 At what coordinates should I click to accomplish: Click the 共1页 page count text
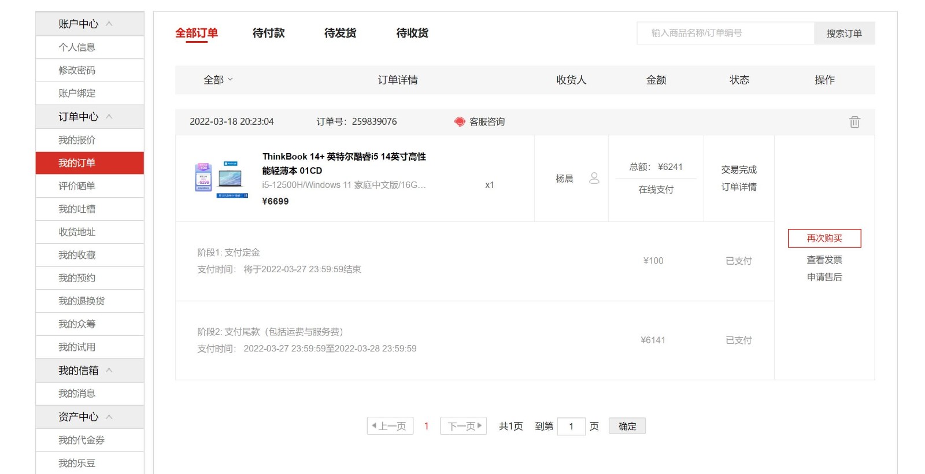510,426
